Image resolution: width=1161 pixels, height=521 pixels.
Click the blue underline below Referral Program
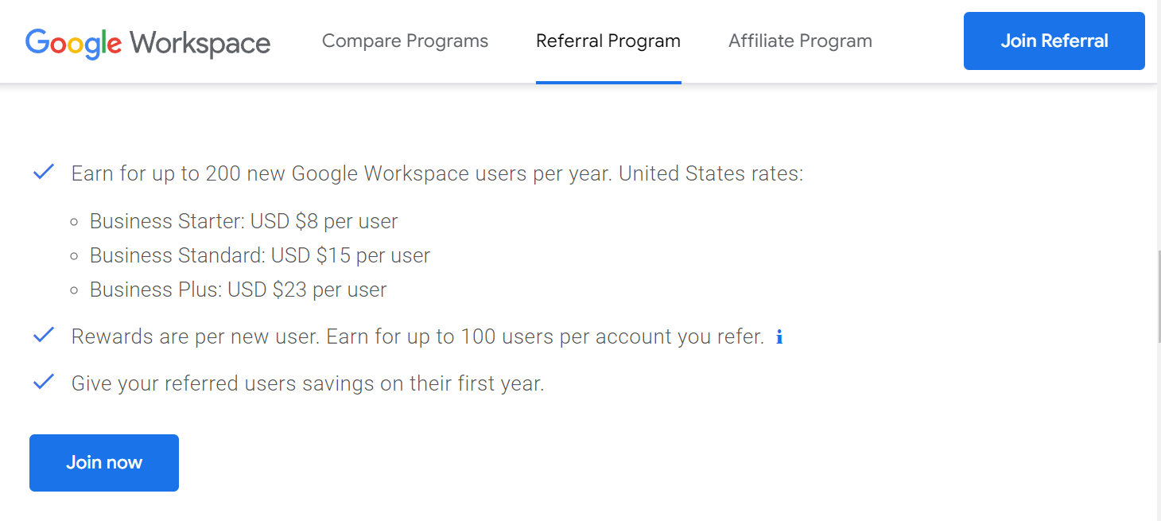tap(608, 80)
